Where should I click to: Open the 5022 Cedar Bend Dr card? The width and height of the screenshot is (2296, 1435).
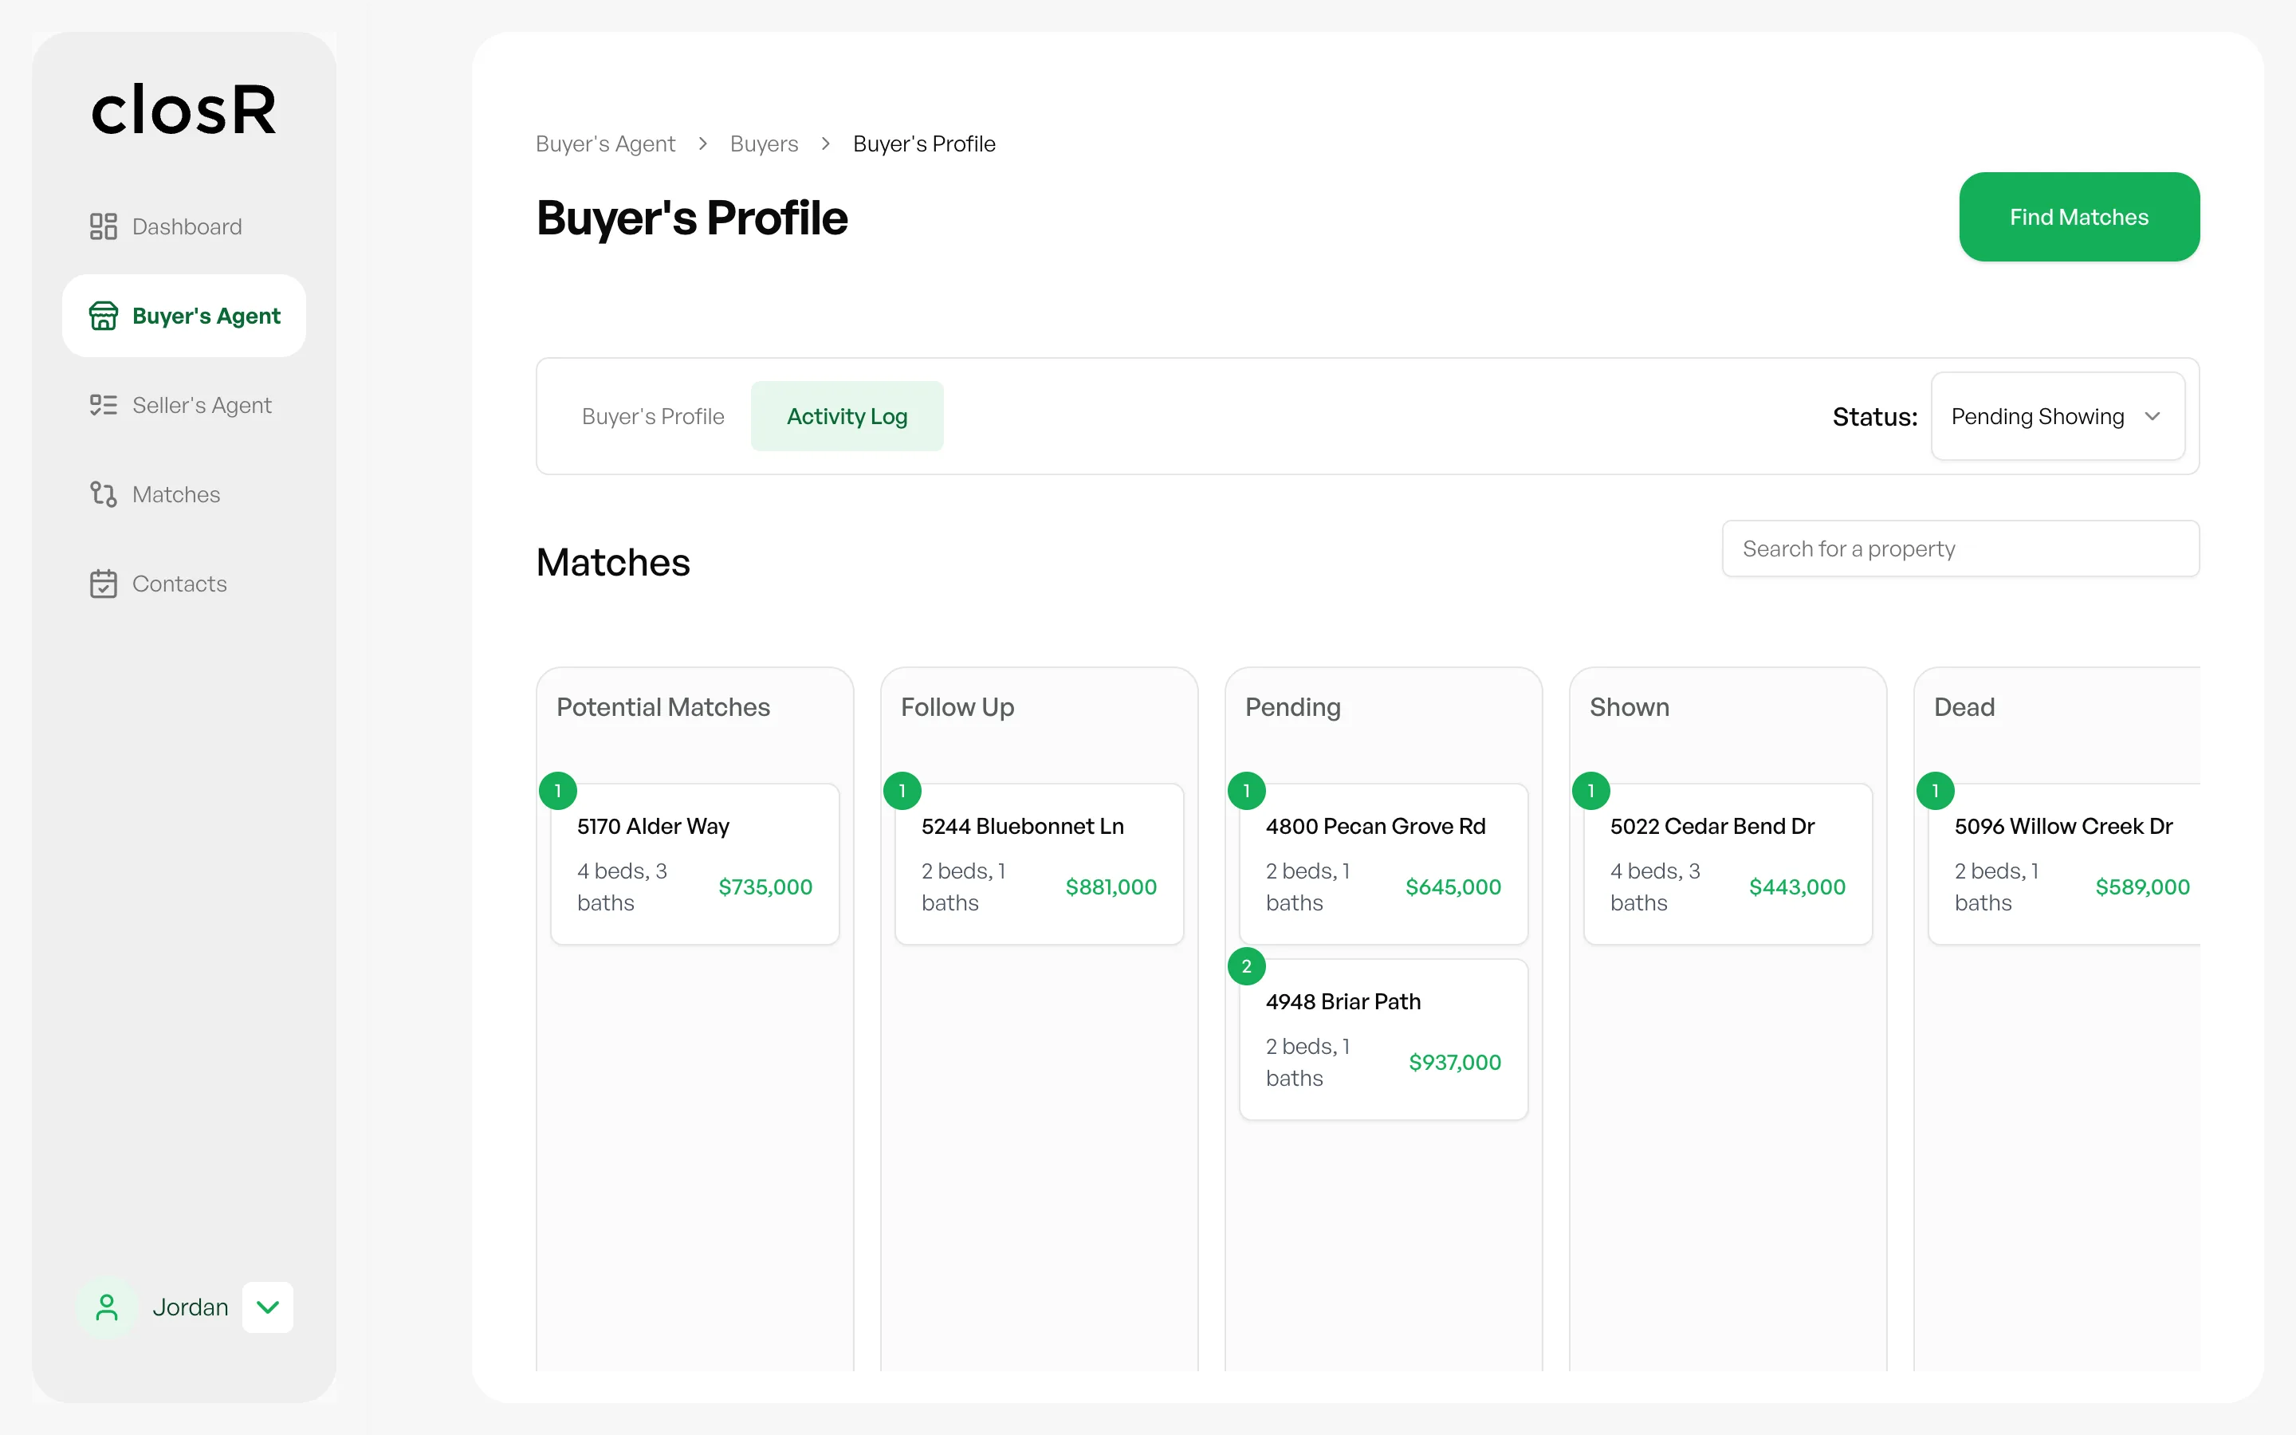1728,863
